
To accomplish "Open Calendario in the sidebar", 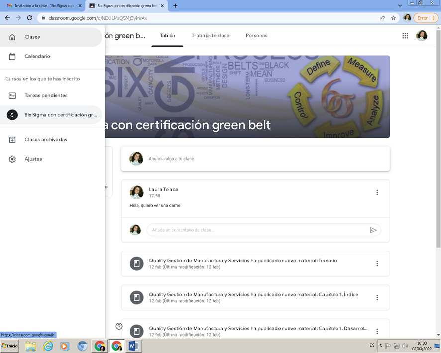I will (51, 56).
